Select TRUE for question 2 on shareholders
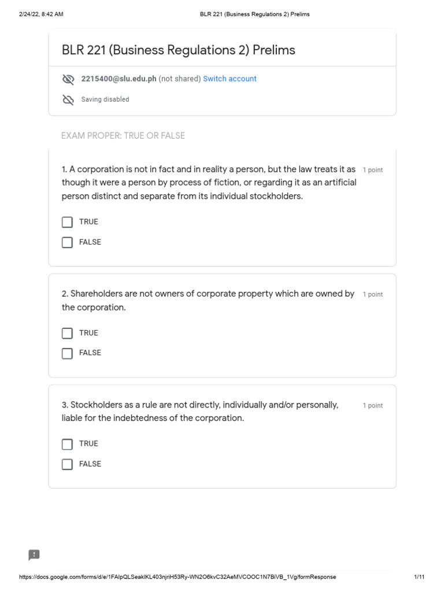Viewport: 444px width, 592px height. (x=68, y=333)
